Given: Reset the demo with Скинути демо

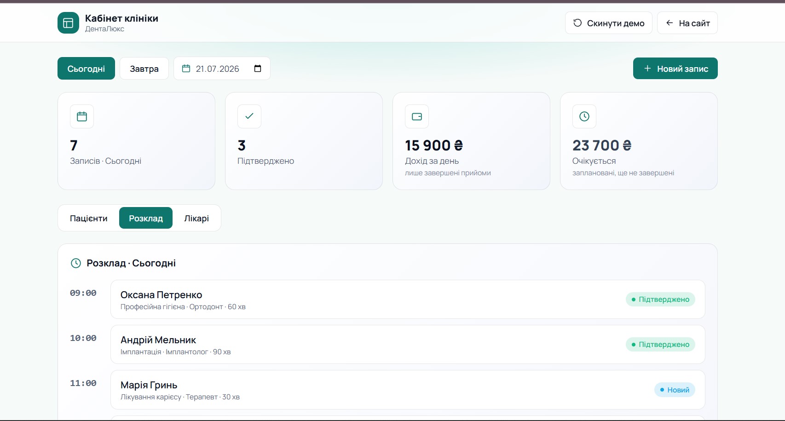Looking at the screenshot, I should click(x=608, y=23).
